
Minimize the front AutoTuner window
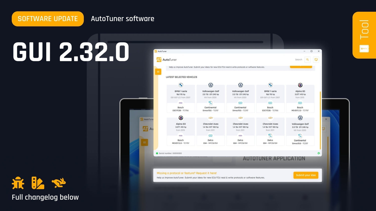click(304, 51)
